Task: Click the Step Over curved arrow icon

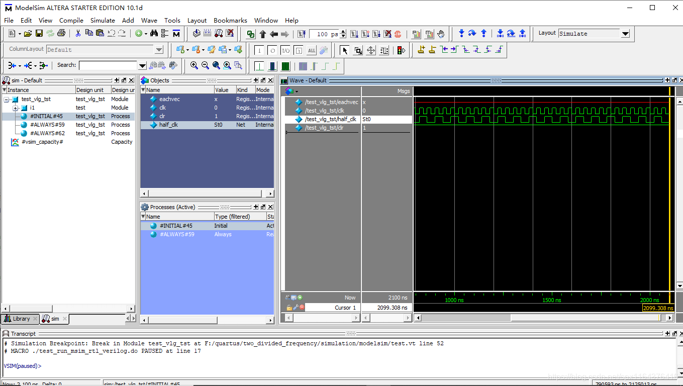Action: pyautogui.click(x=472, y=34)
